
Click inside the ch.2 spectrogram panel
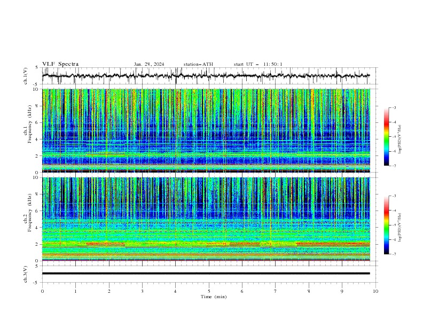coord(206,219)
